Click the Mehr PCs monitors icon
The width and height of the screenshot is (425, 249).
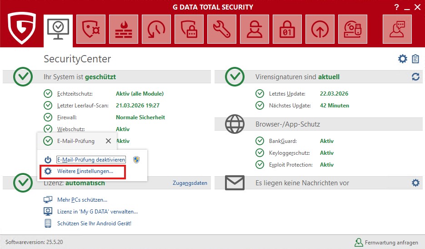[x=48, y=200]
